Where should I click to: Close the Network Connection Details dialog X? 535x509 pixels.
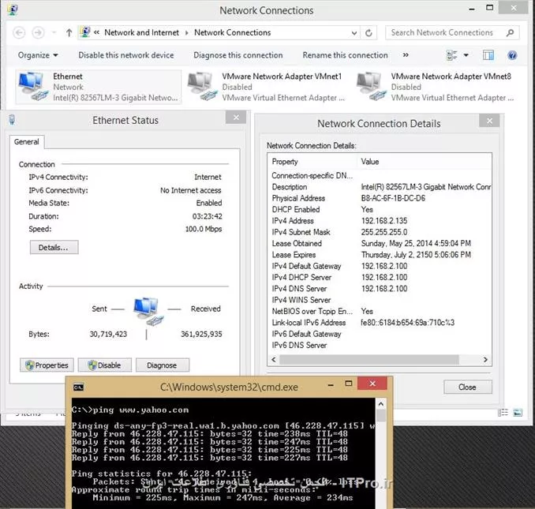(489, 121)
